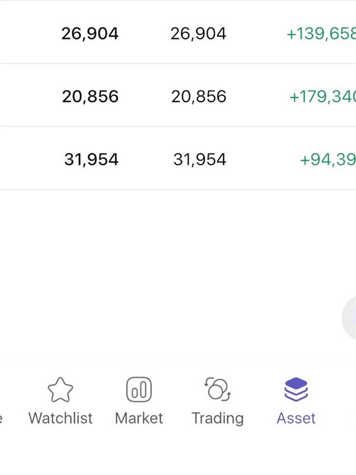Select first 26,904 price cell
Viewport: 356px width, 475px height.
tap(90, 34)
